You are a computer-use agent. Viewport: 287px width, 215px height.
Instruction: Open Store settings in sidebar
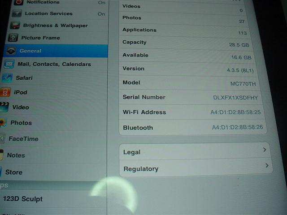pyautogui.click(x=13, y=172)
